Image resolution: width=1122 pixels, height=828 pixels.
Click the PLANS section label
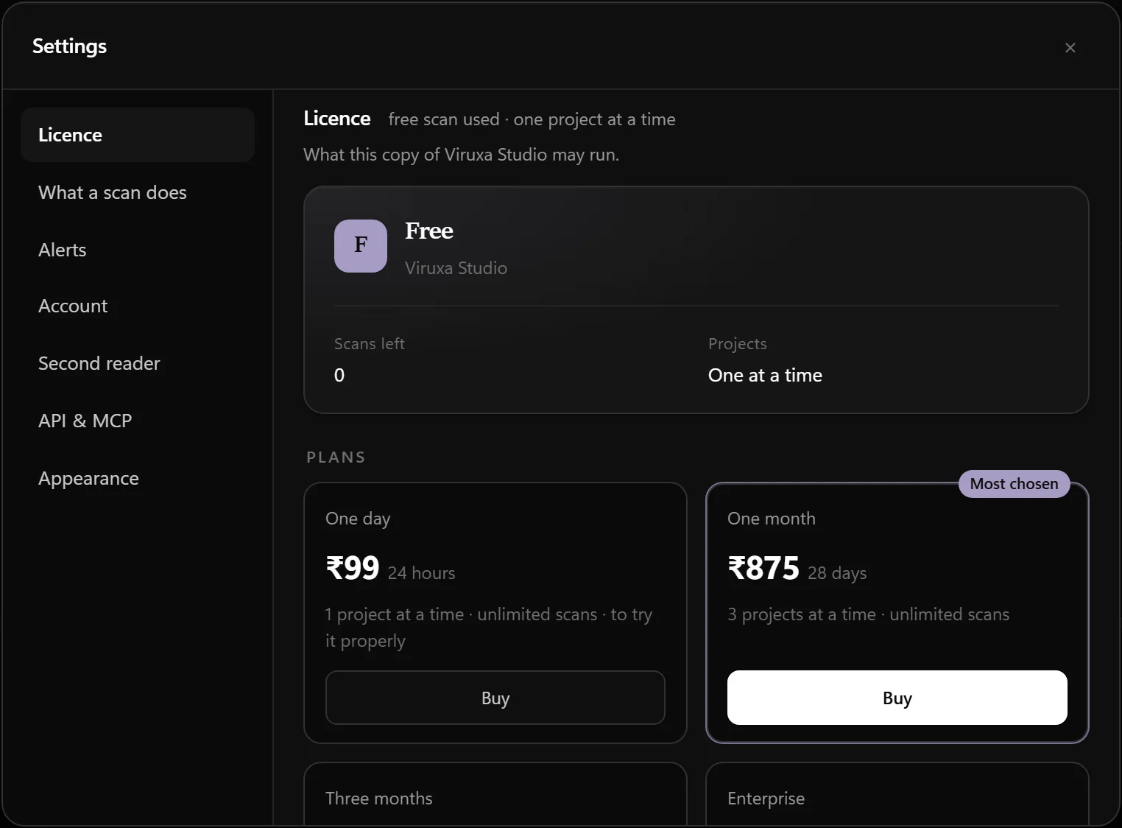click(x=336, y=457)
